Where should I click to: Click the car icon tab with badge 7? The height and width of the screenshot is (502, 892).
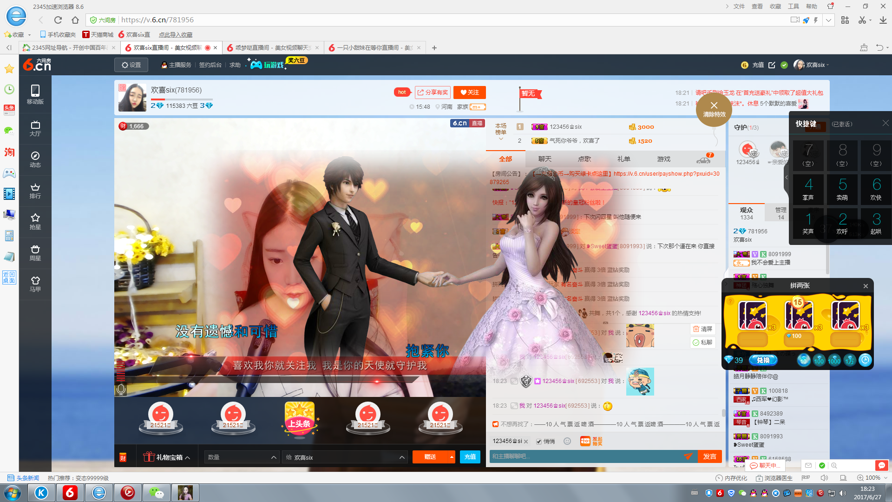pos(704,159)
